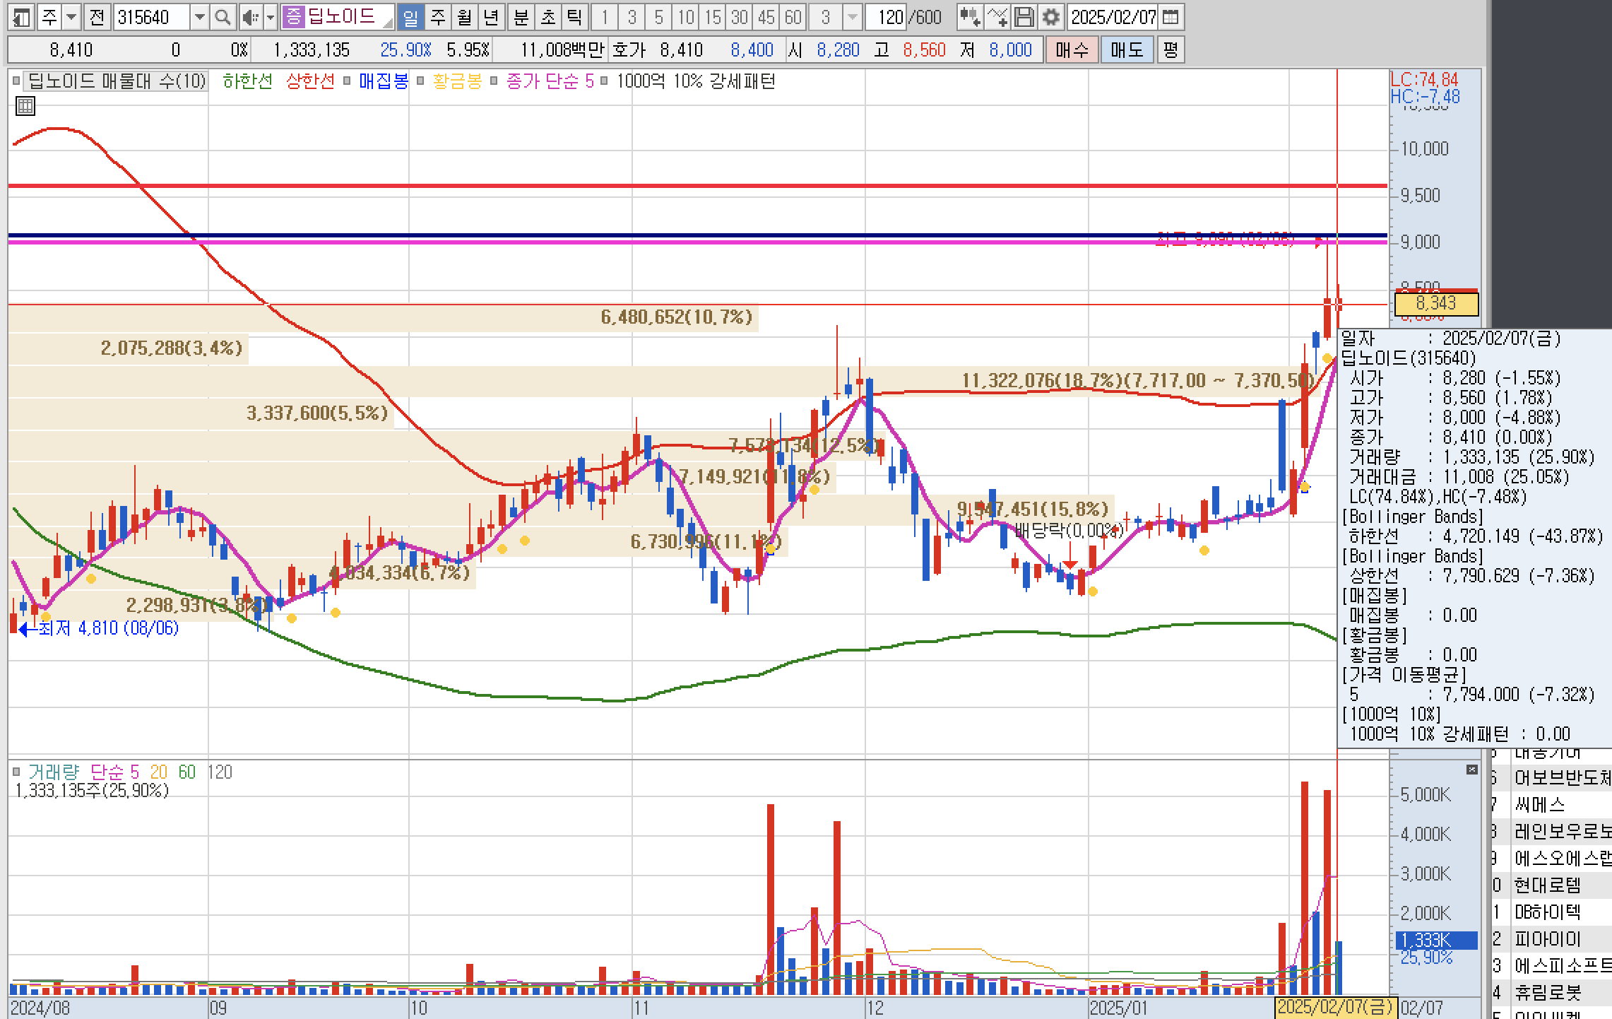Click the 매도 sell button
1612x1019 pixels.
[x=1127, y=50]
